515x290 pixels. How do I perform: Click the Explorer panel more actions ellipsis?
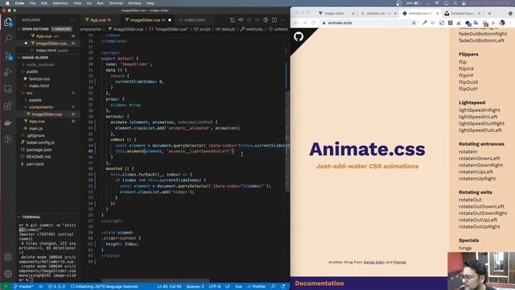pos(72,20)
